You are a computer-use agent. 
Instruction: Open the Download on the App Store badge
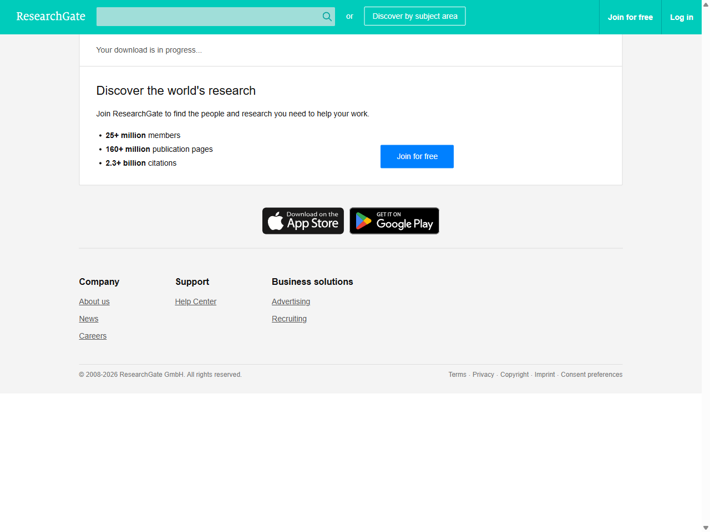[303, 221]
